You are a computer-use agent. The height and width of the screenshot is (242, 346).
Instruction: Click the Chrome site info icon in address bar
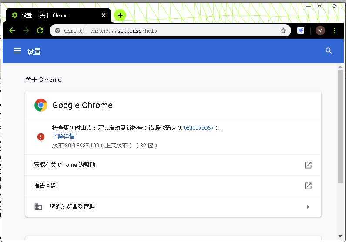point(57,30)
